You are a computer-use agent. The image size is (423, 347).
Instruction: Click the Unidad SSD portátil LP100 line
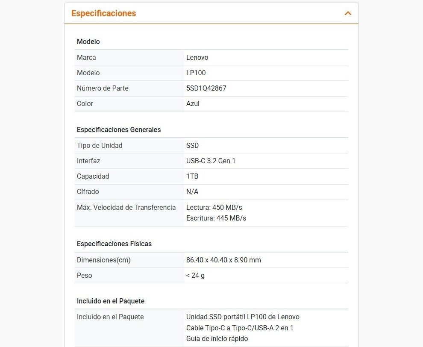tap(243, 317)
